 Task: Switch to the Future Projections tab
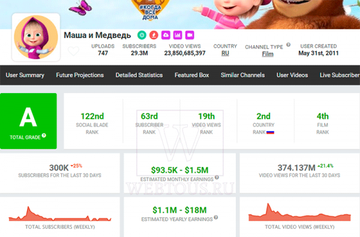[80, 75]
